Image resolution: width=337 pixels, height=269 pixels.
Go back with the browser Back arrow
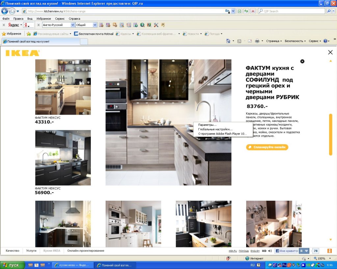(x=5, y=11)
